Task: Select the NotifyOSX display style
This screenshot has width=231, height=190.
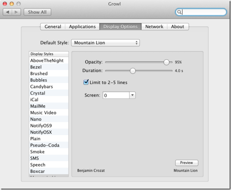Action: click(x=49, y=132)
